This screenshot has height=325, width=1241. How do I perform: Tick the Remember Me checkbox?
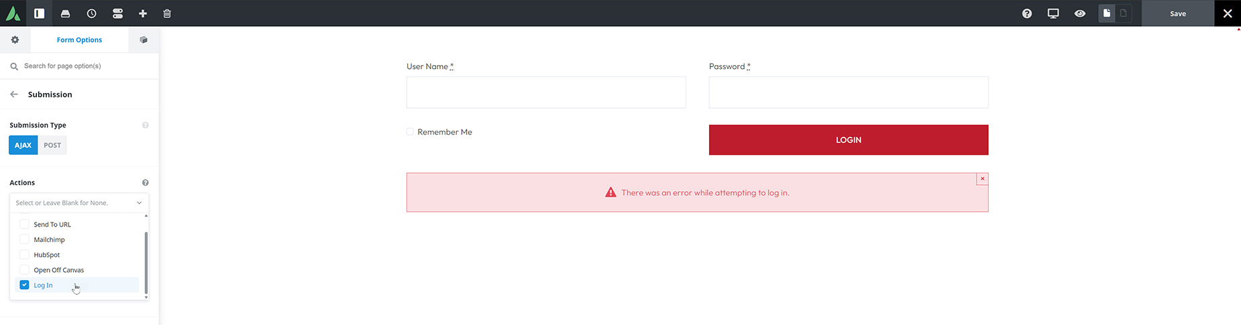pyautogui.click(x=410, y=131)
